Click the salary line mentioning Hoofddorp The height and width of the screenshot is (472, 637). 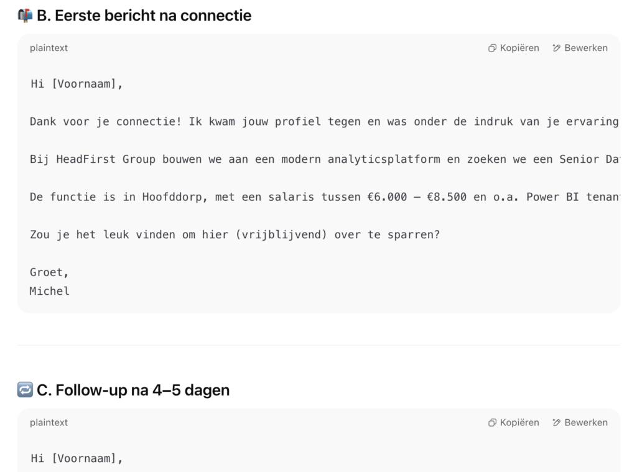[323, 197]
